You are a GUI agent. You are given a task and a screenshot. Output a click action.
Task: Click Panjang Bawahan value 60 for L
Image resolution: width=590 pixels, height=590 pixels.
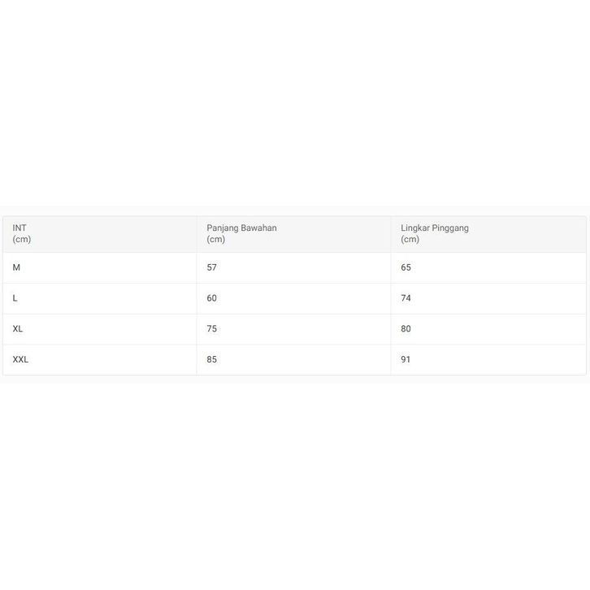[212, 298]
